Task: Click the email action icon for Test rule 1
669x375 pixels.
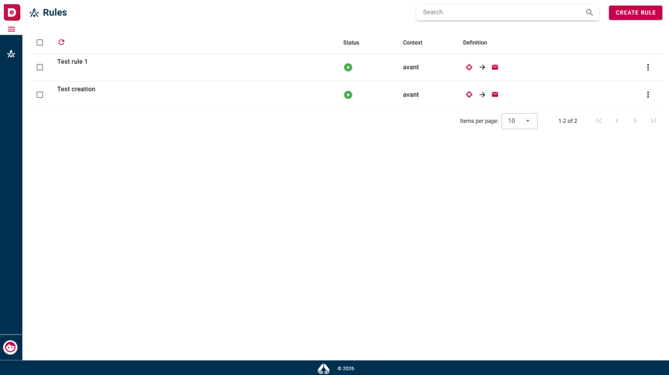Action: point(495,67)
